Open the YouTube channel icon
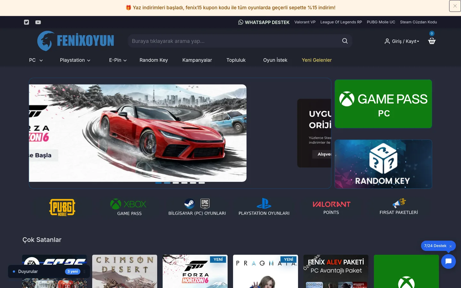Screen dimensions: 461x288 38,22
